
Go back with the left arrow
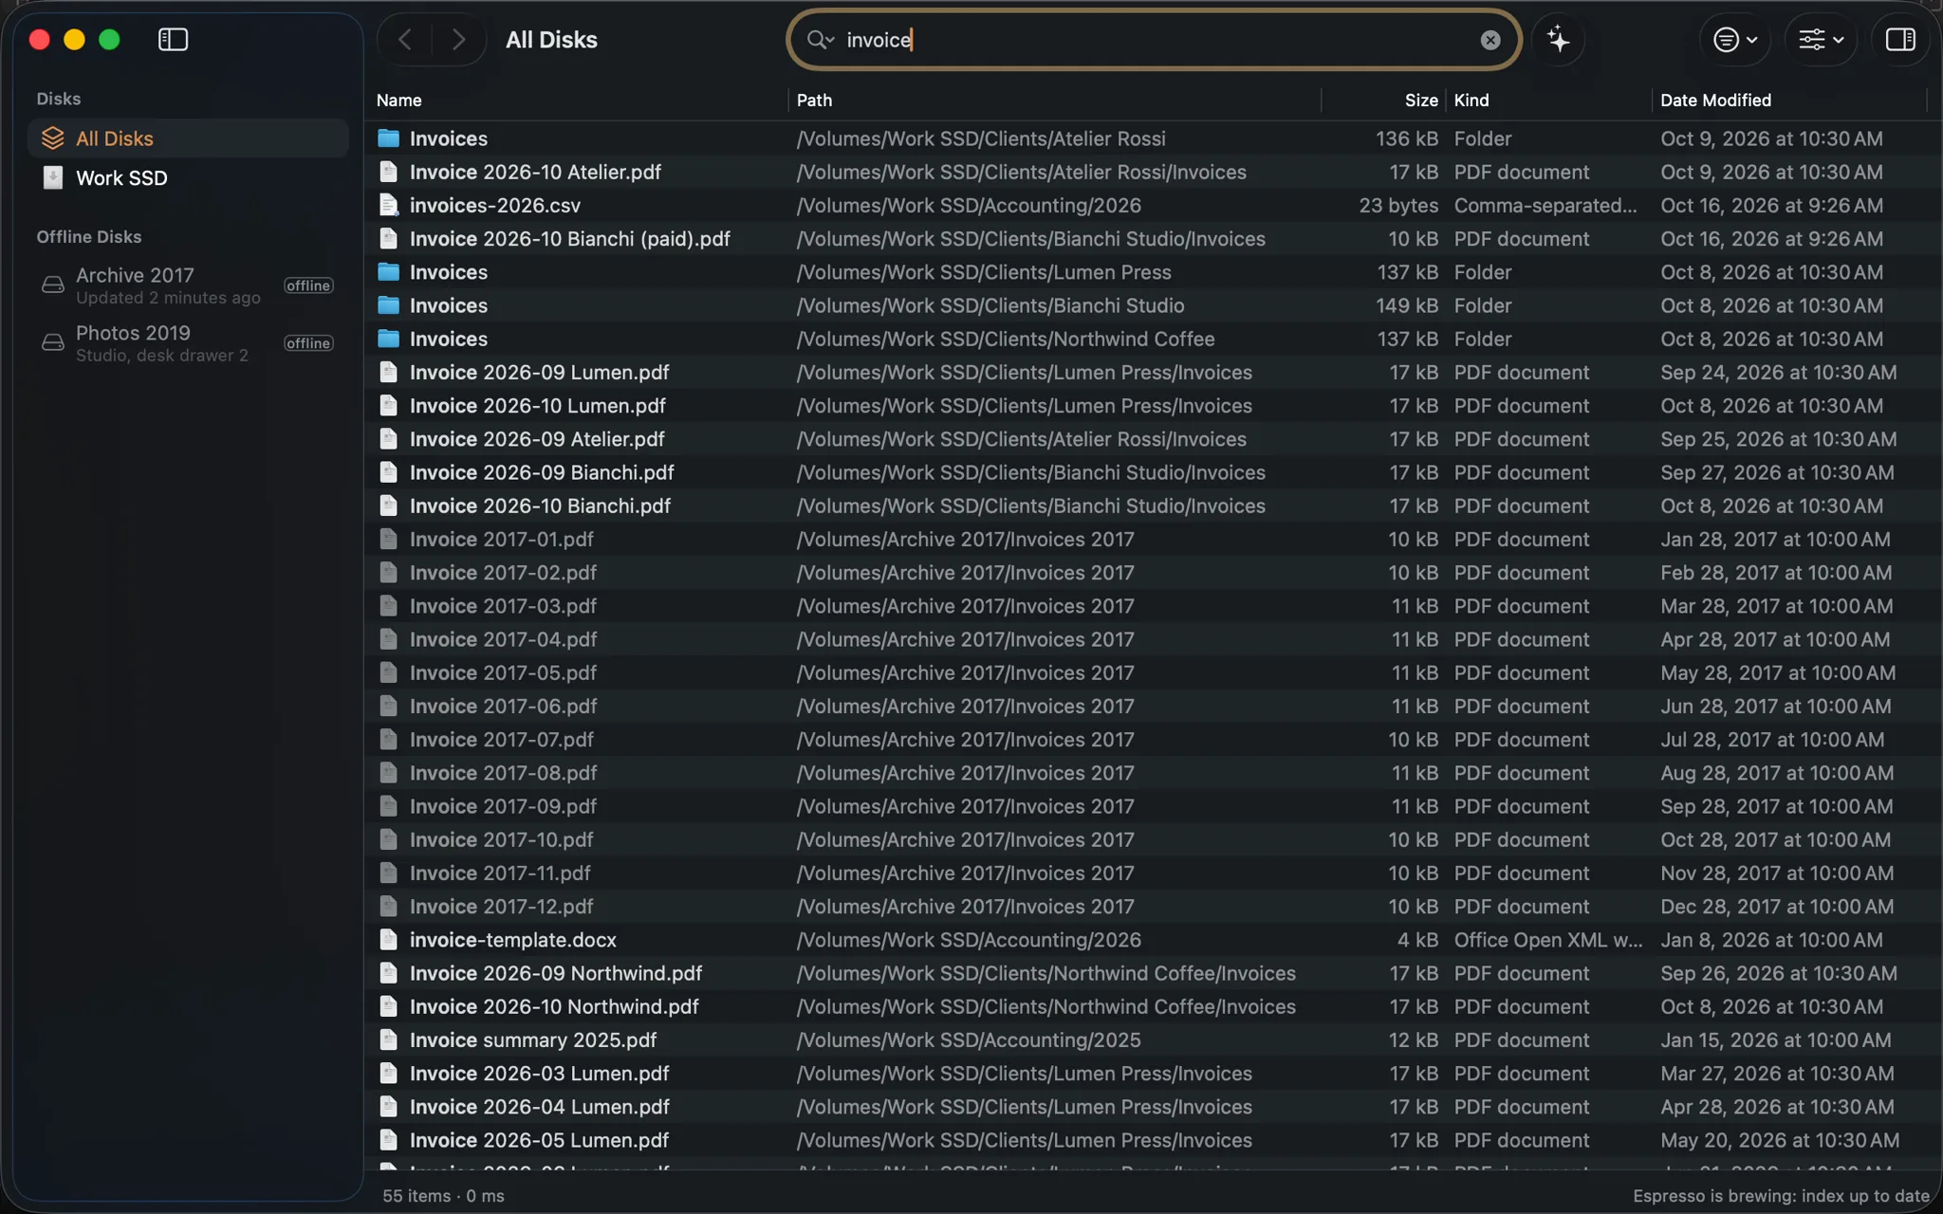pyautogui.click(x=405, y=39)
